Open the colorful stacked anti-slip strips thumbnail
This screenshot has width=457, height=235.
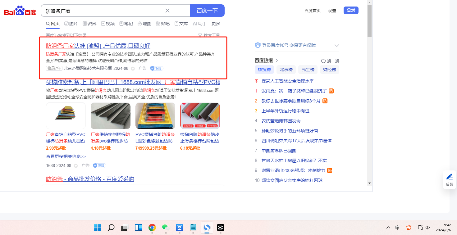point(66,116)
